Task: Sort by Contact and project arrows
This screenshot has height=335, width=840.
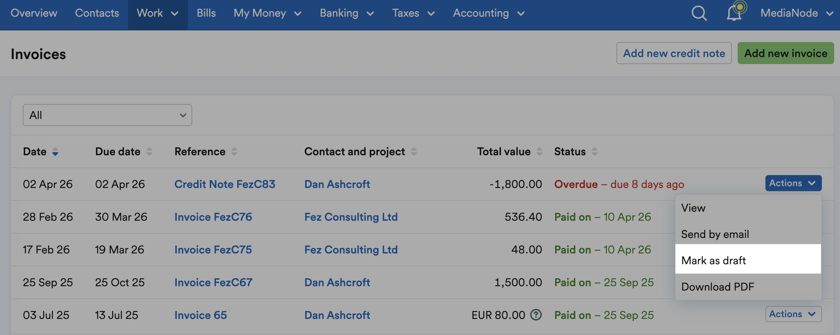Action: click(414, 151)
